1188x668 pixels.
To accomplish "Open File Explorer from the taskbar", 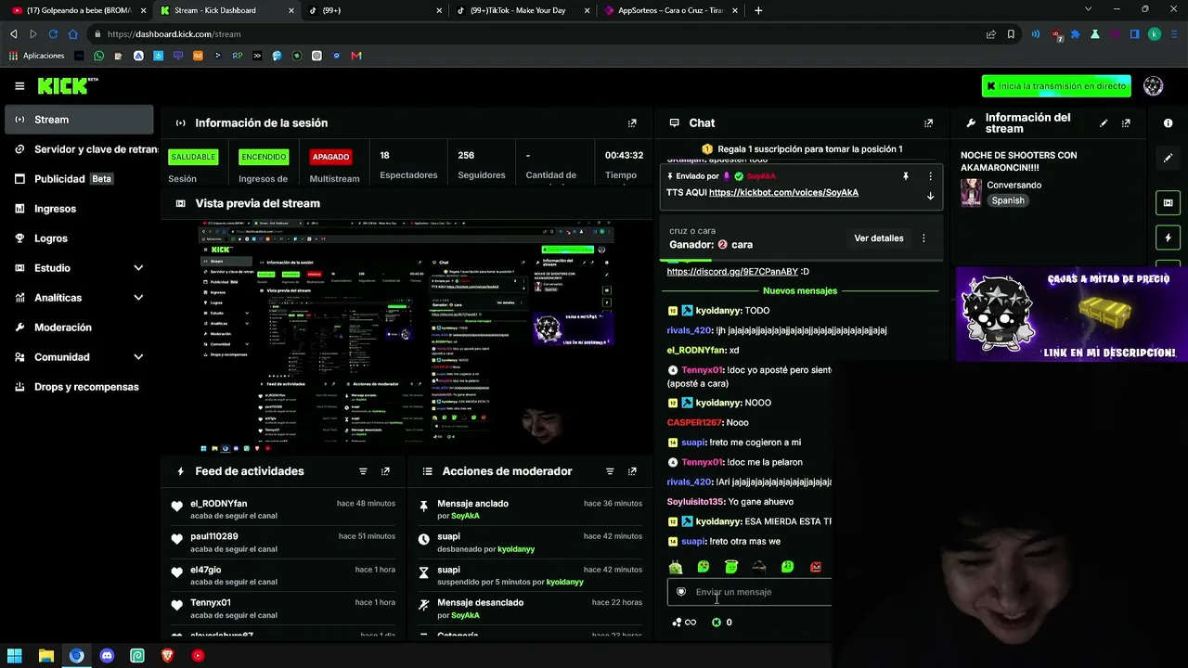I will [x=45, y=656].
